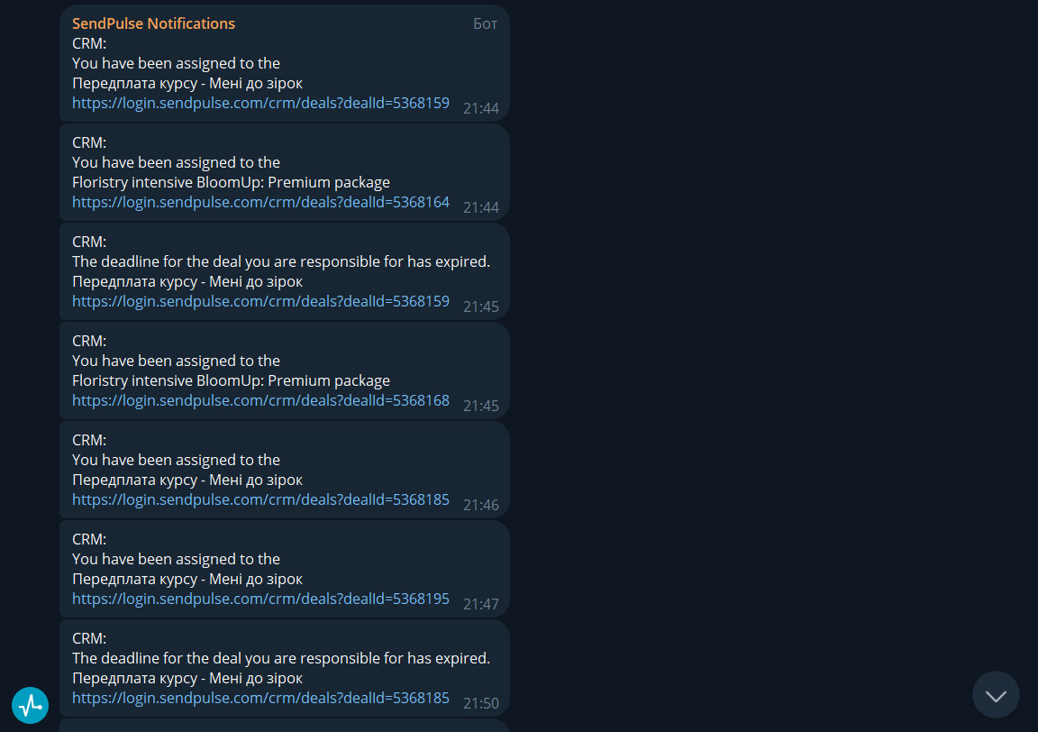The image size is (1038, 732).
Task: Open deal 5368159 link in 21:44 assignment message
Action: [260, 103]
